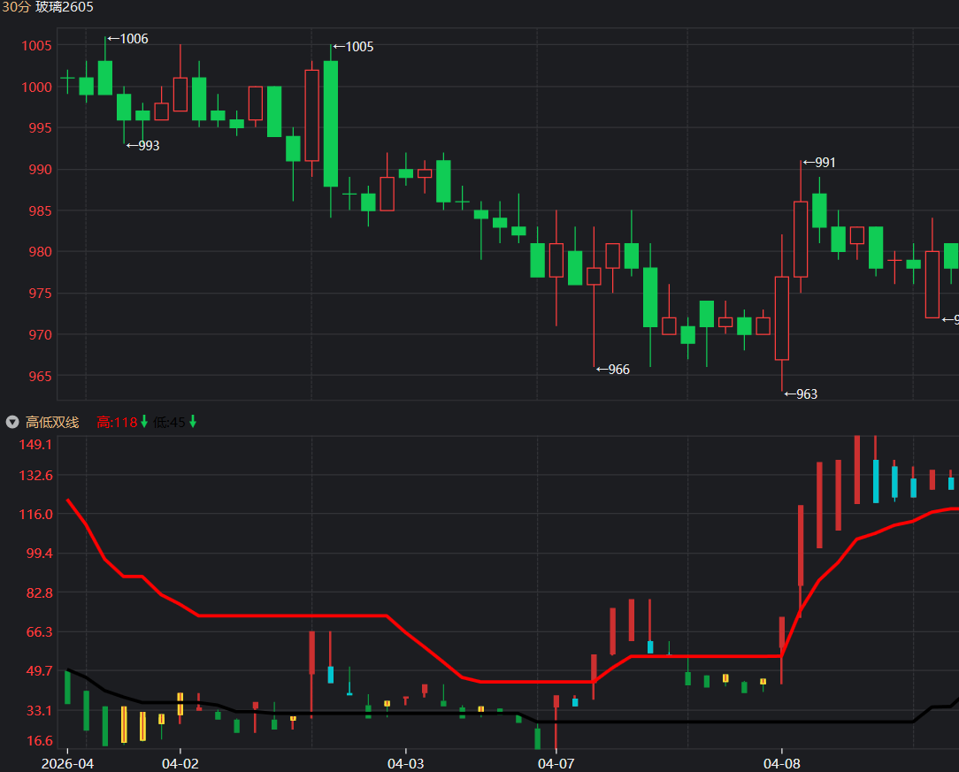Click the 2026-04 date axis label

[x=67, y=763]
